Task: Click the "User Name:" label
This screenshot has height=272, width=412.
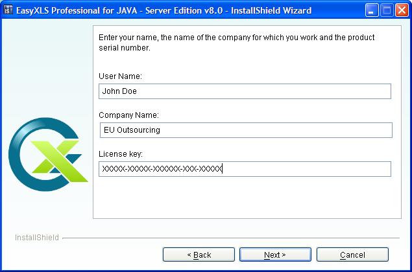Action: click(120, 77)
